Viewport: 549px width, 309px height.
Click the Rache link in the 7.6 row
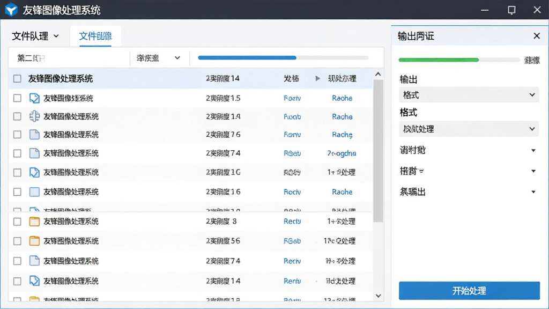[342, 135]
